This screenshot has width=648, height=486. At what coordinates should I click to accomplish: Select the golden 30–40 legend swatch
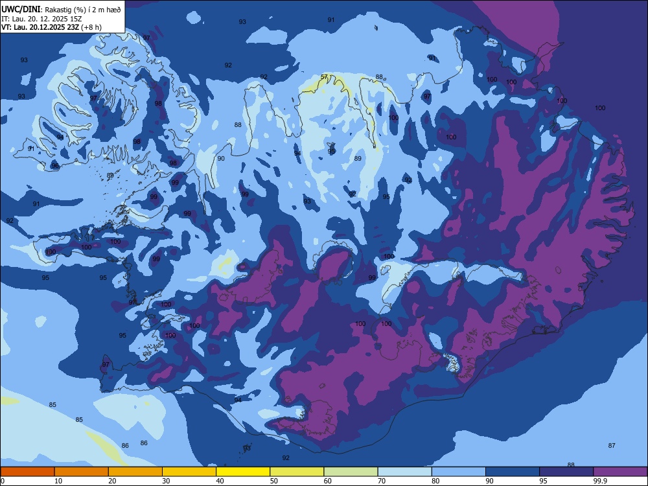coord(189,472)
